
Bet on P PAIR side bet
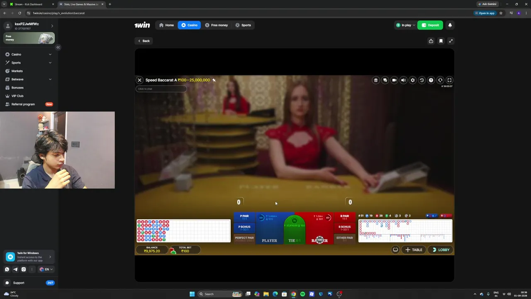244,217
